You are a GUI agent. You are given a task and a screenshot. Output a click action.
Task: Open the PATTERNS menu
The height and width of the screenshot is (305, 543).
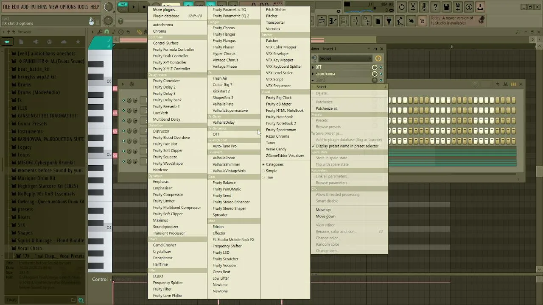click(x=39, y=7)
